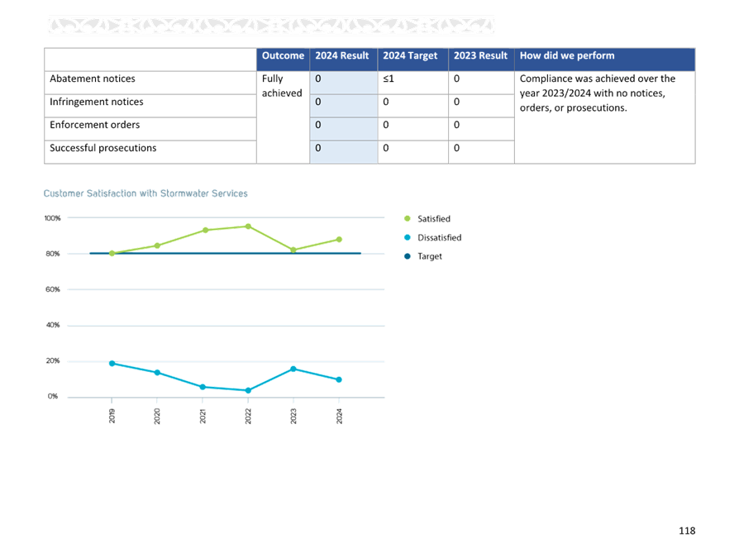Click the Dissatisfied data point for 2022

click(248, 390)
